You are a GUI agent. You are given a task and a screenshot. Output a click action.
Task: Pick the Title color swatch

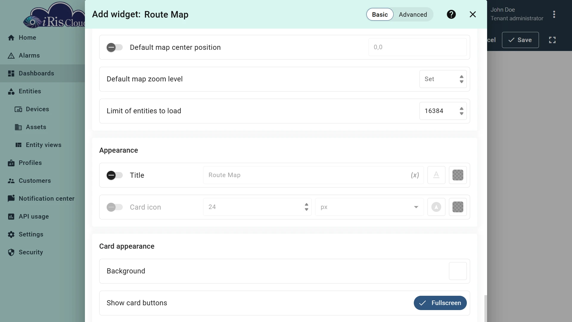[458, 175]
